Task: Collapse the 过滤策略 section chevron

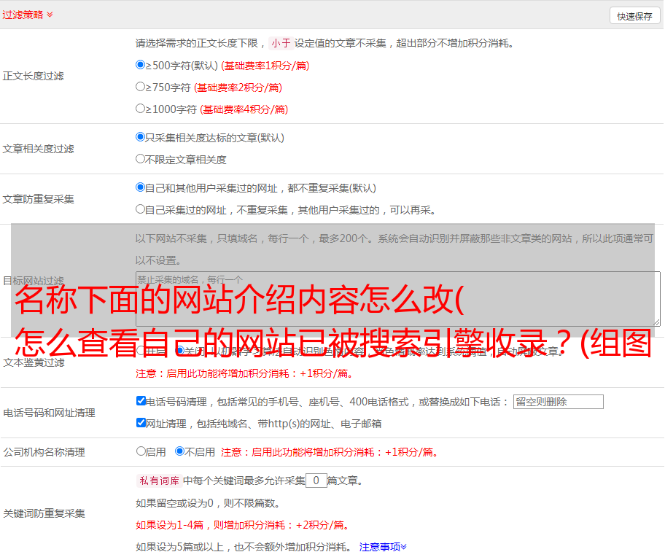Action: coord(50,15)
